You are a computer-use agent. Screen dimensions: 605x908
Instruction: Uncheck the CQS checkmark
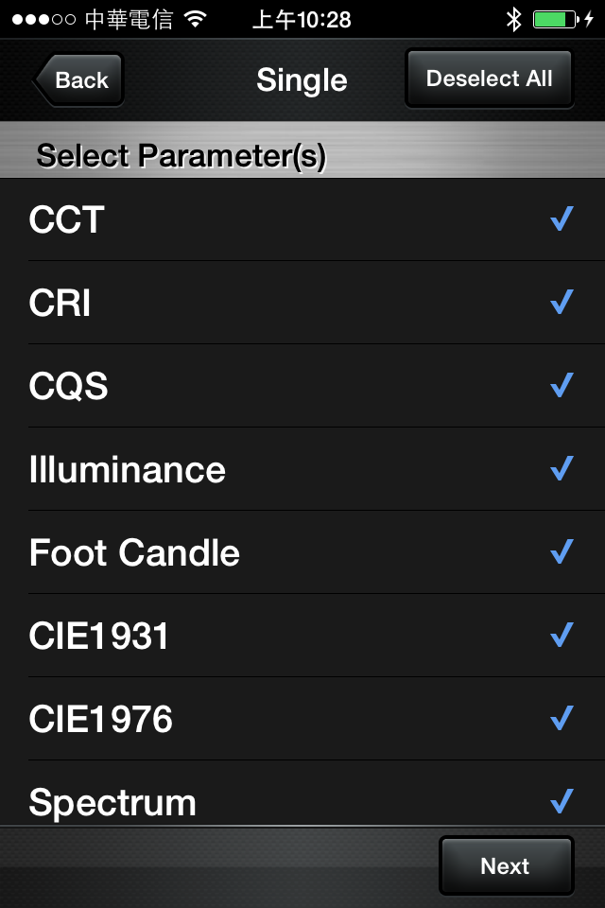click(562, 386)
